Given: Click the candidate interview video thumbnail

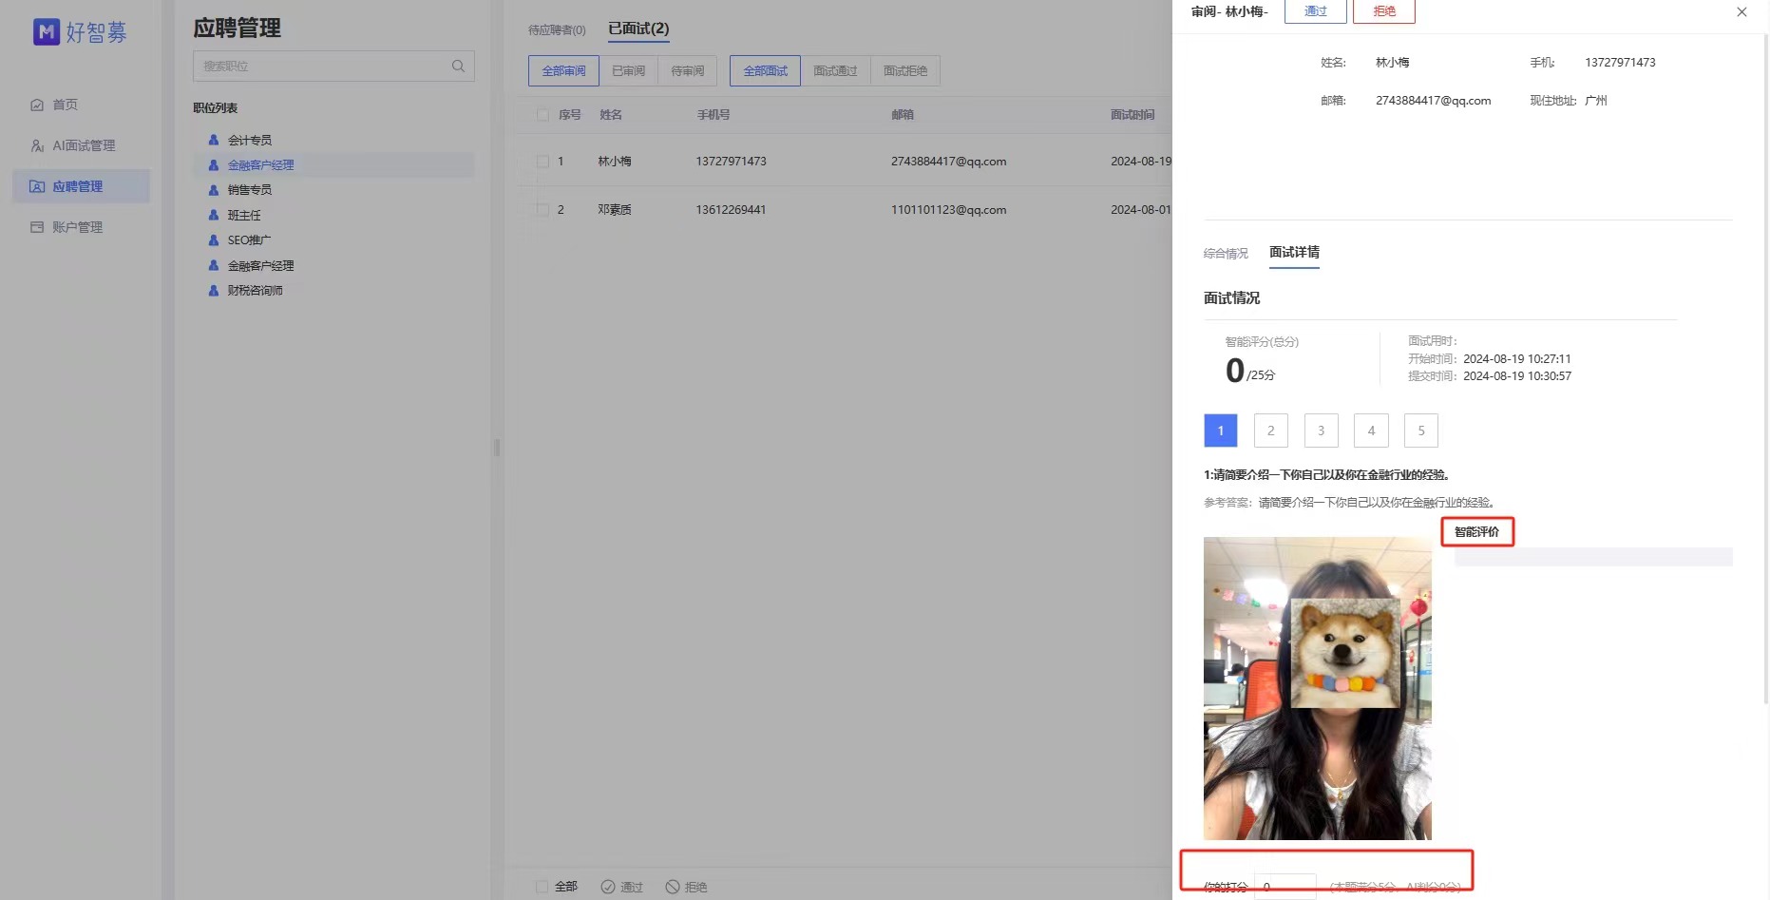Looking at the screenshot, I should (x=1318, y=688).
